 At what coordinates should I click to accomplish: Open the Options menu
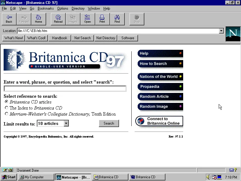pyautogui.click(x=62, y=8)
